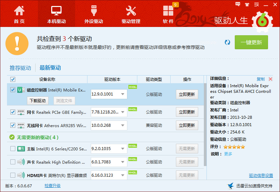Click the five-star 评分 rating
The image size is (280, 192).
tap(234, 147)
